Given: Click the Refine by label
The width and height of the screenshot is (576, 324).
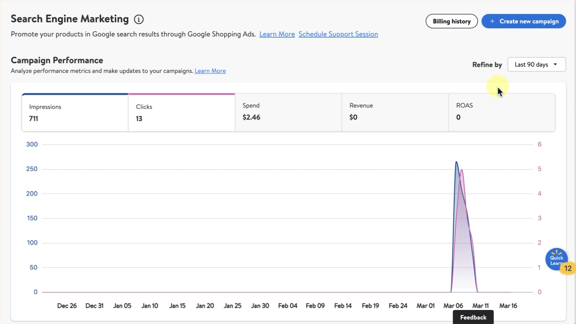Looking at the screenshot, I should [x=487, y=65].
